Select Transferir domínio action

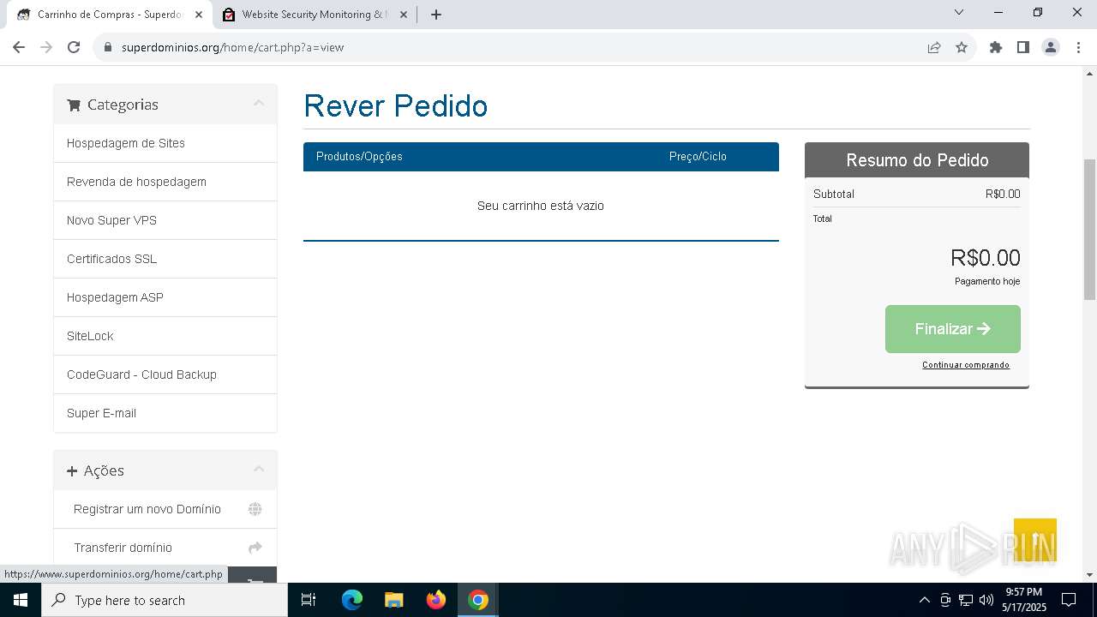165,548
